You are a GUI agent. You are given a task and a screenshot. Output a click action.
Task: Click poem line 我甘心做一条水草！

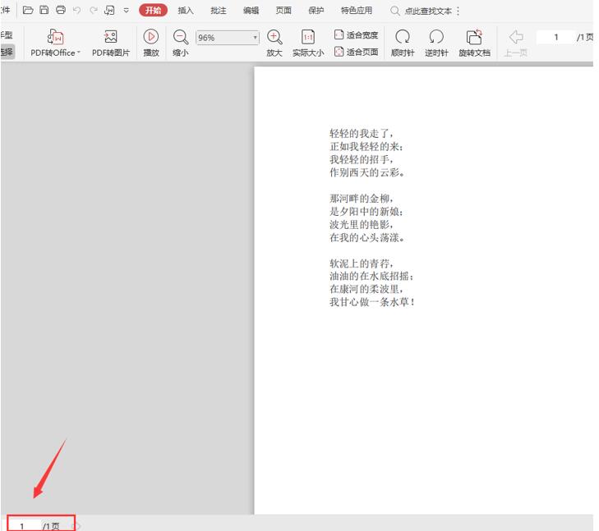(372, 302)
